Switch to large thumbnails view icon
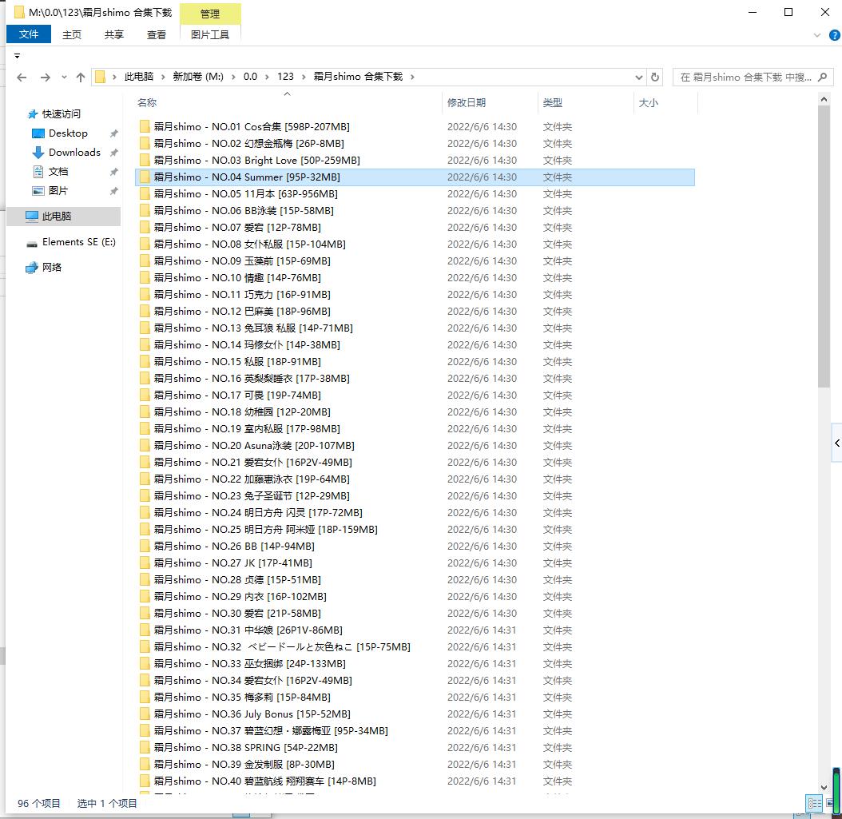Viewport: 842px width, 819px height. [x=832, y=804]
